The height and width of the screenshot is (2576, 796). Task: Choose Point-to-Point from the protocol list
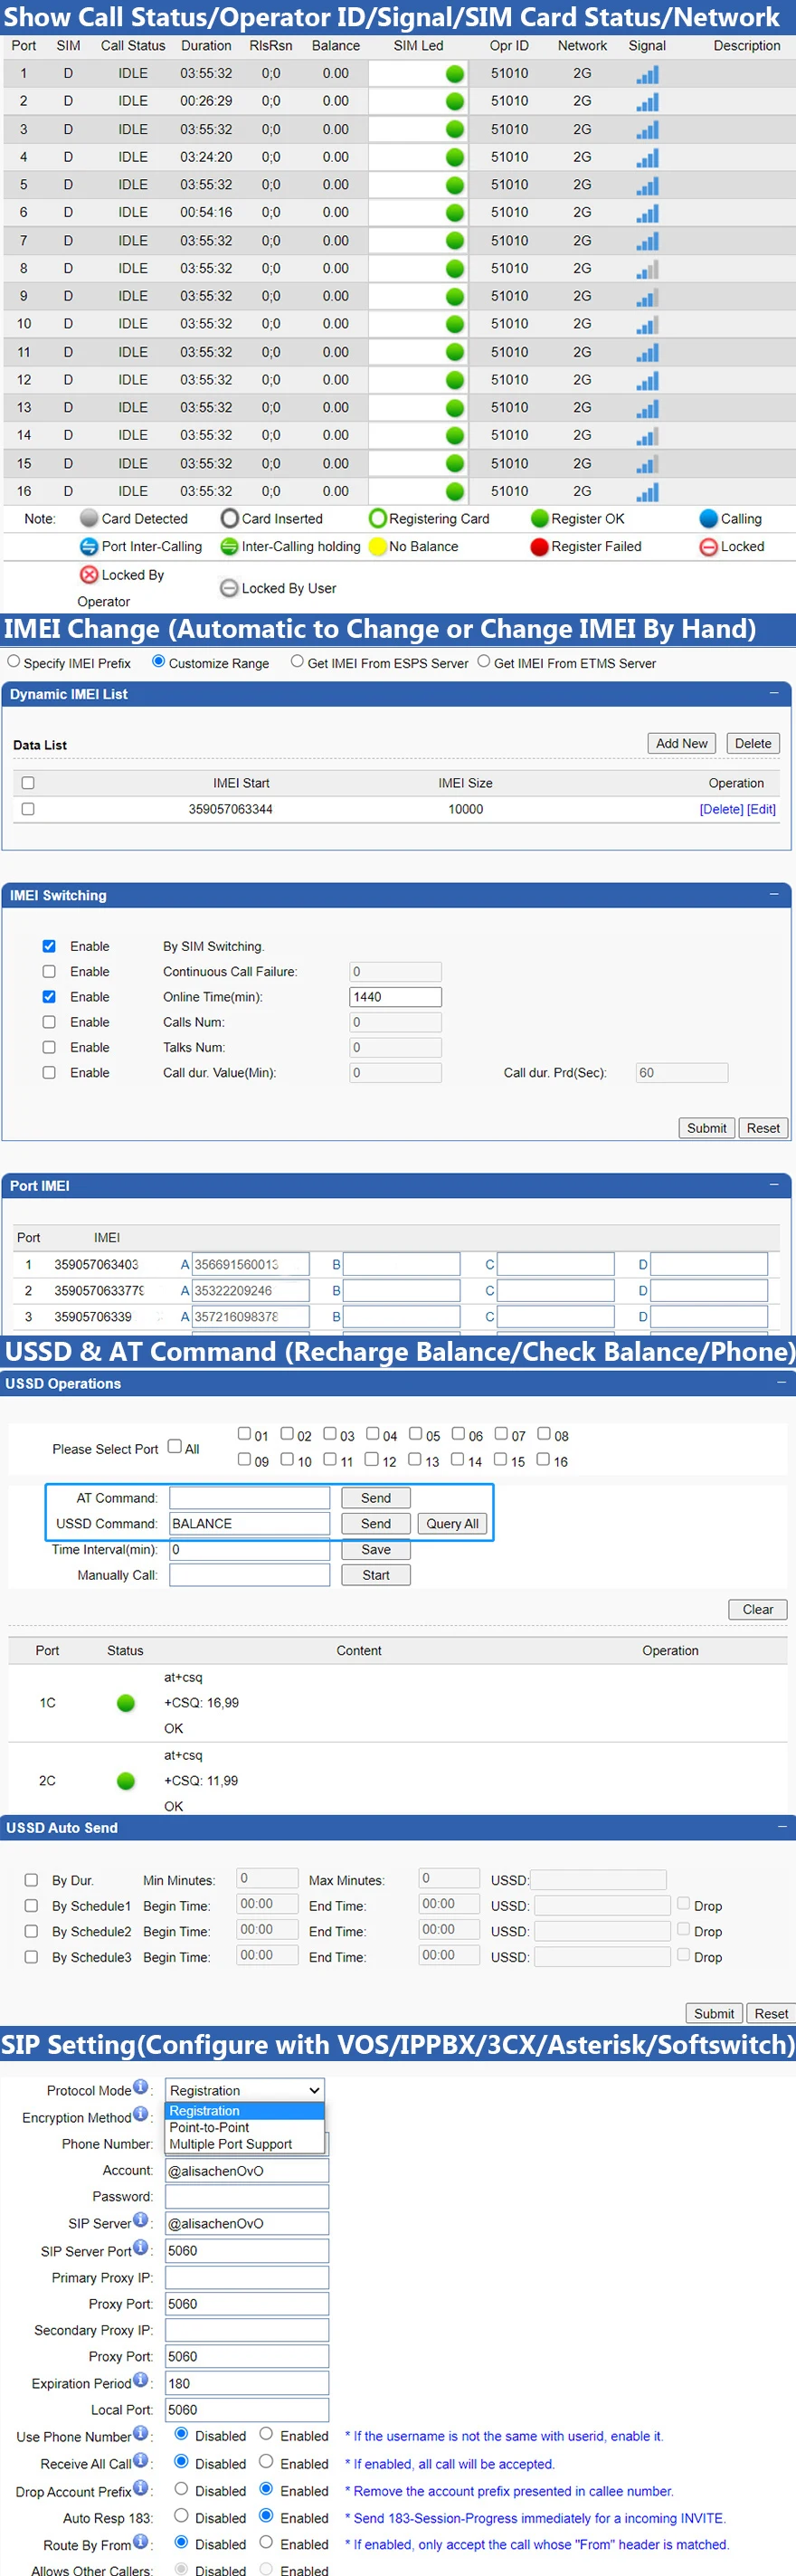tap(209, 2127)
